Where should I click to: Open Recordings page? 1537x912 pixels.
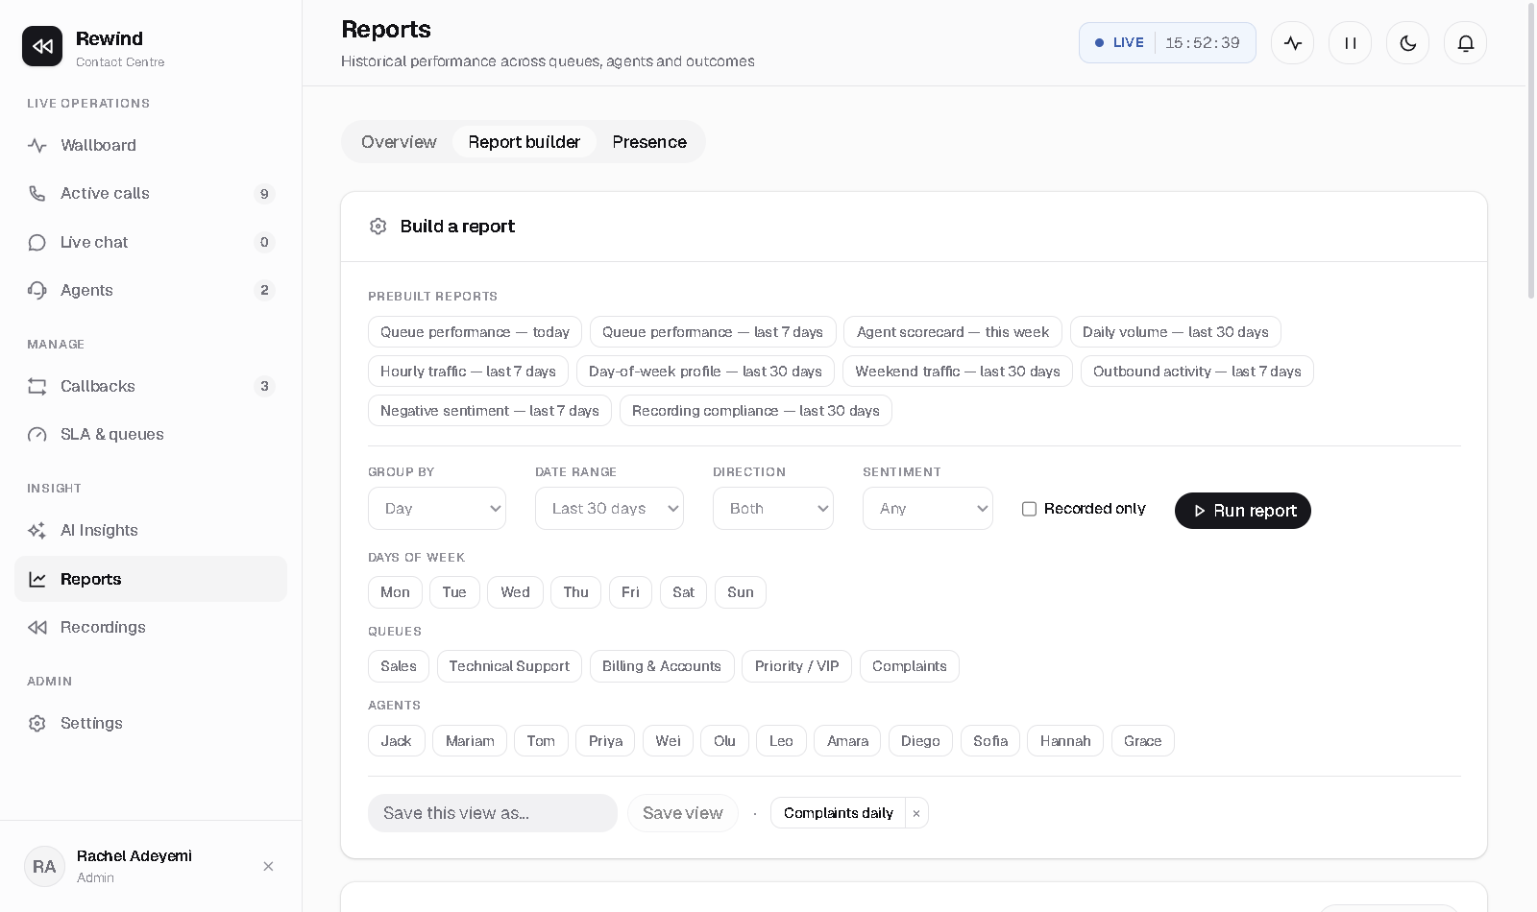tap(151, 627)
